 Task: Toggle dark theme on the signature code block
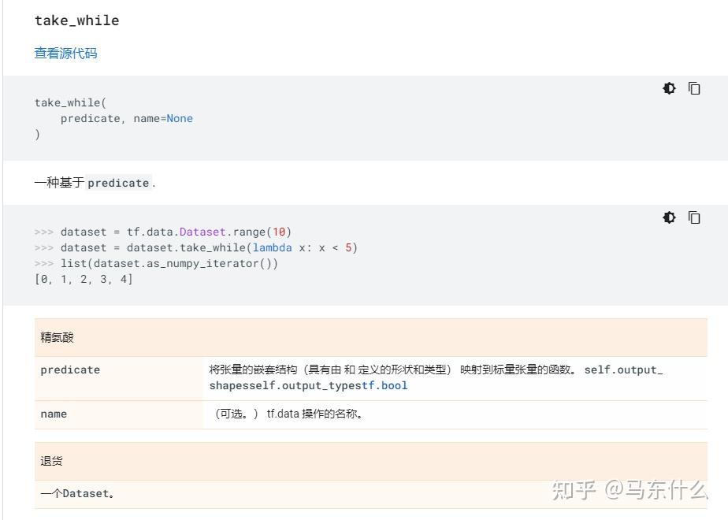pos(669,88)
